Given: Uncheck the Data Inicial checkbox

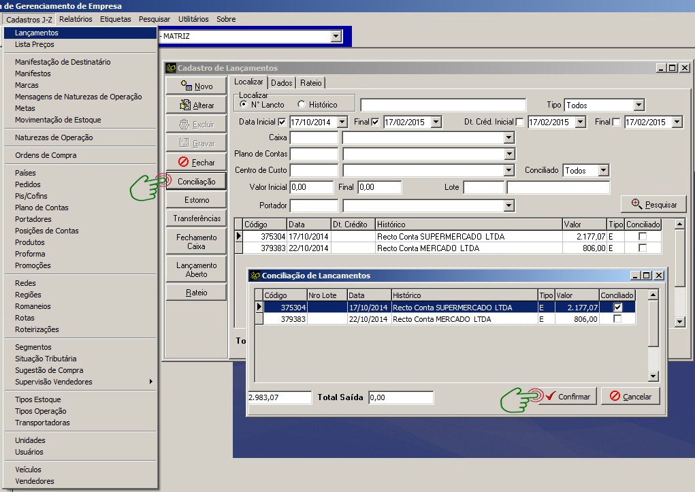Looking at the screenshot, I should 282,122.
